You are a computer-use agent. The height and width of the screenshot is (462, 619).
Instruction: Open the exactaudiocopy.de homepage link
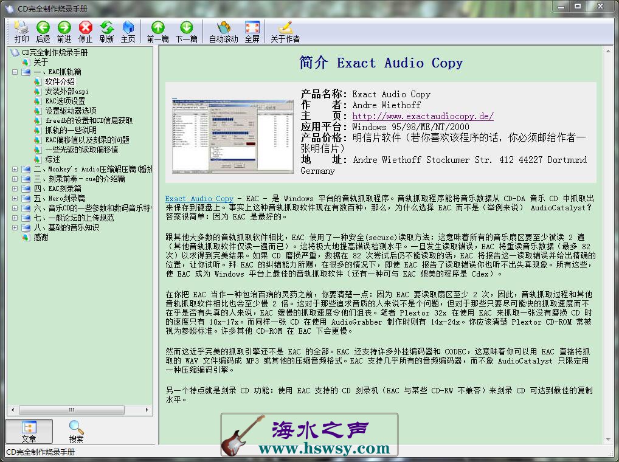click(x=423, y=116)
